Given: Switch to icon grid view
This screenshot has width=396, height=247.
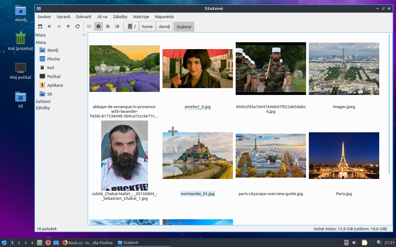Looking at the screenshot, I should pyautogui.click(x=89, y=26).
